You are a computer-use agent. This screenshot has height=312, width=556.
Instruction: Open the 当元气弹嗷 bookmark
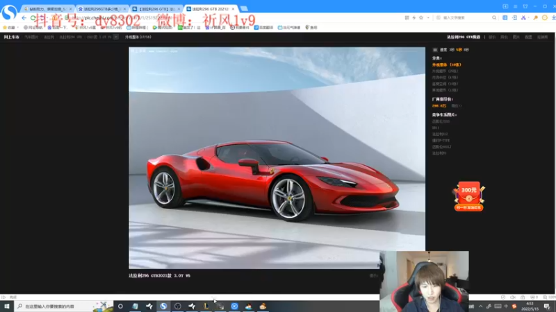pyautogui.click(x=289, y=27)
